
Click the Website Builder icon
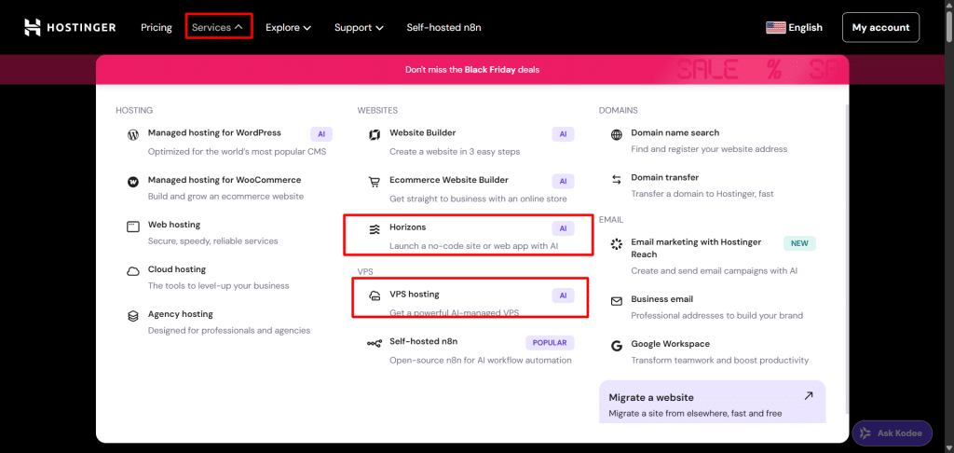point(375,135)
